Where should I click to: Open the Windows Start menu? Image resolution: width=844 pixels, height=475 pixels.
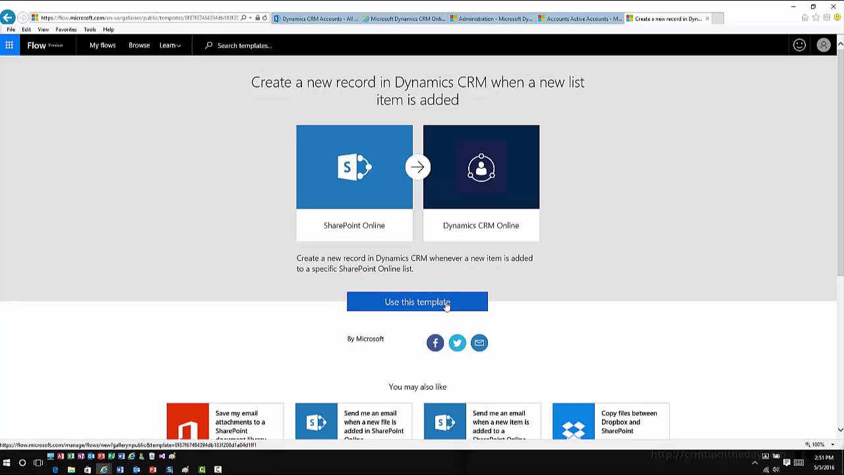pos(7,463)
